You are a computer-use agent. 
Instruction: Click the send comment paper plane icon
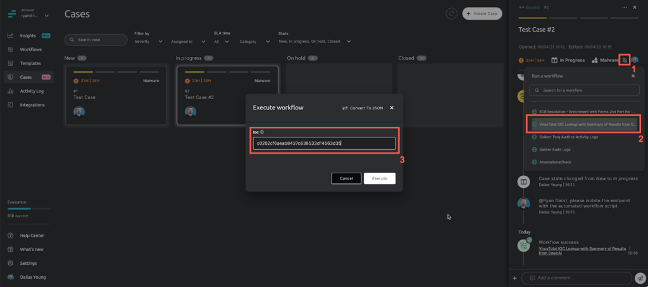point(640,278)
